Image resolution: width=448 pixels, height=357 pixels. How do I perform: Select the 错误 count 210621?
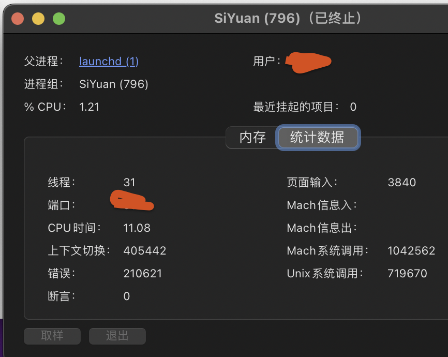pos(143,273)
